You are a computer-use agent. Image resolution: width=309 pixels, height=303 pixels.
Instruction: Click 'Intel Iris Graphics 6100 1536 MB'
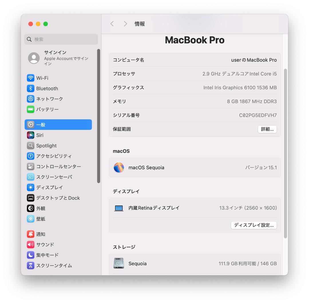tap(240, 88)
